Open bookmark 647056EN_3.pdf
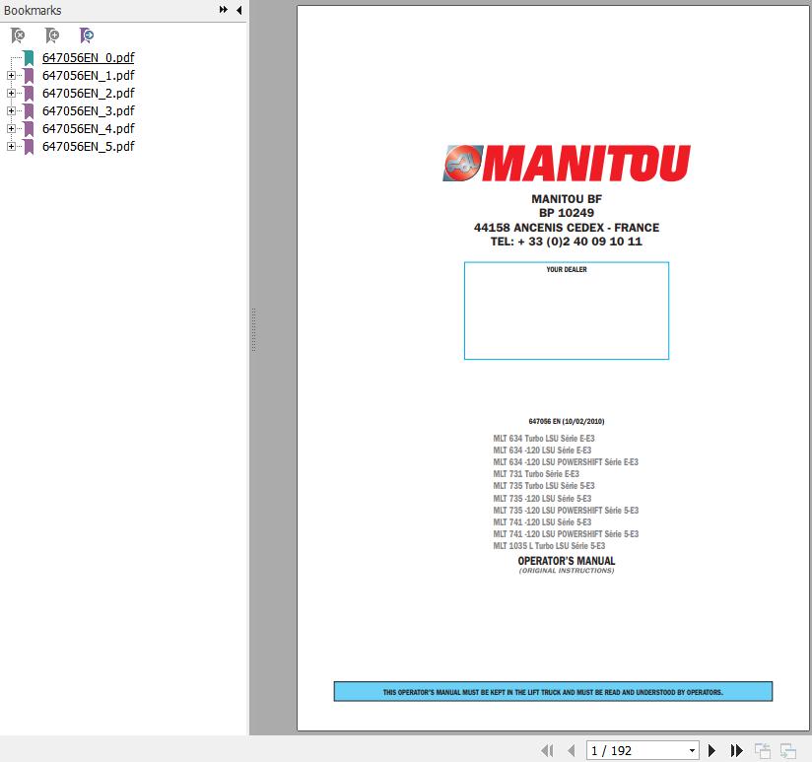 88,110
